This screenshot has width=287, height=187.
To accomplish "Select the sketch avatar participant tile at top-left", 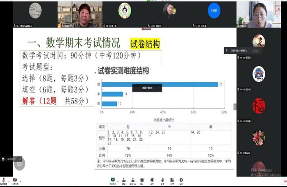I will tap(35, 14).
